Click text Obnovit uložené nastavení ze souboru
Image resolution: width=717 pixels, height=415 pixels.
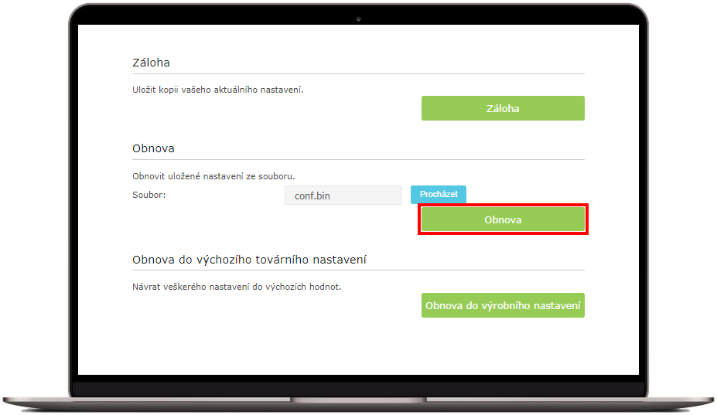pyautogui.click(x=213, y=176)
